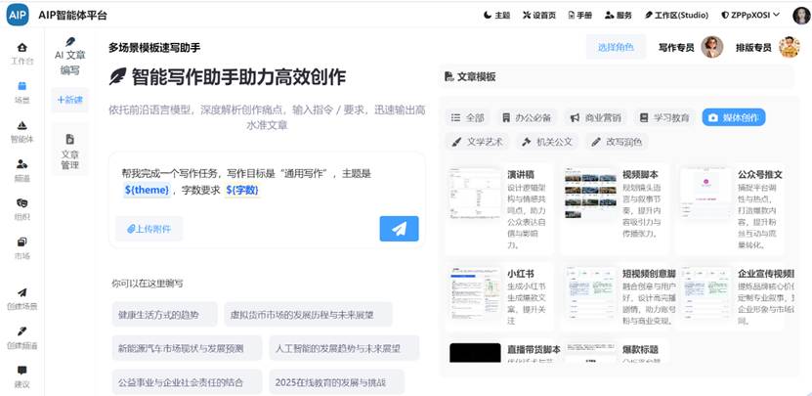Open the 演讲稿 template thumbnail
Viewport: 812px width, 396px height.
click(x=475, y=194)
